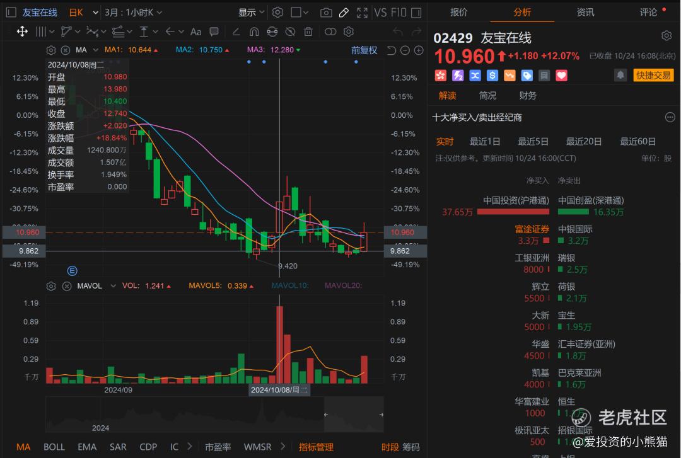Switch to the 资讯 tab
The height and width of the screenshot is (458, 681).
(585, 12)
